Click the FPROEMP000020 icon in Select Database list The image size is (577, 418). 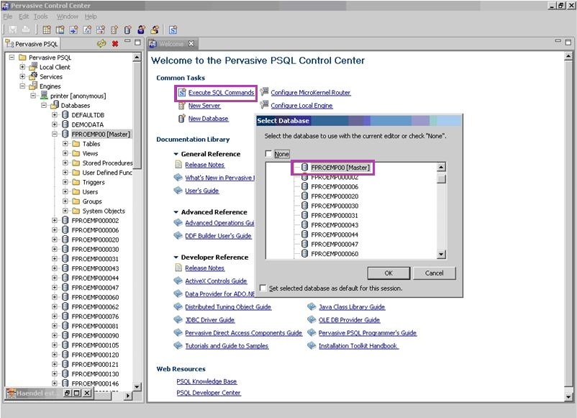[305, 196]
